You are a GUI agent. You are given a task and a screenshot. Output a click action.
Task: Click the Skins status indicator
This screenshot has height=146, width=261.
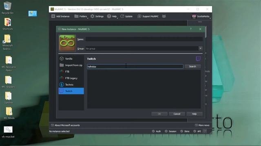[185, 131]
